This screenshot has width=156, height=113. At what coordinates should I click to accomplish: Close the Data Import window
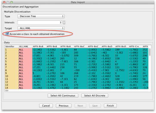4,2
